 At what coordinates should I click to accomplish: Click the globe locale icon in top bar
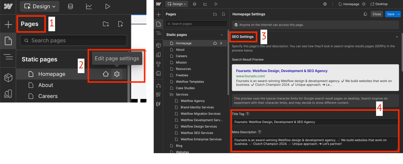[325, 4]
